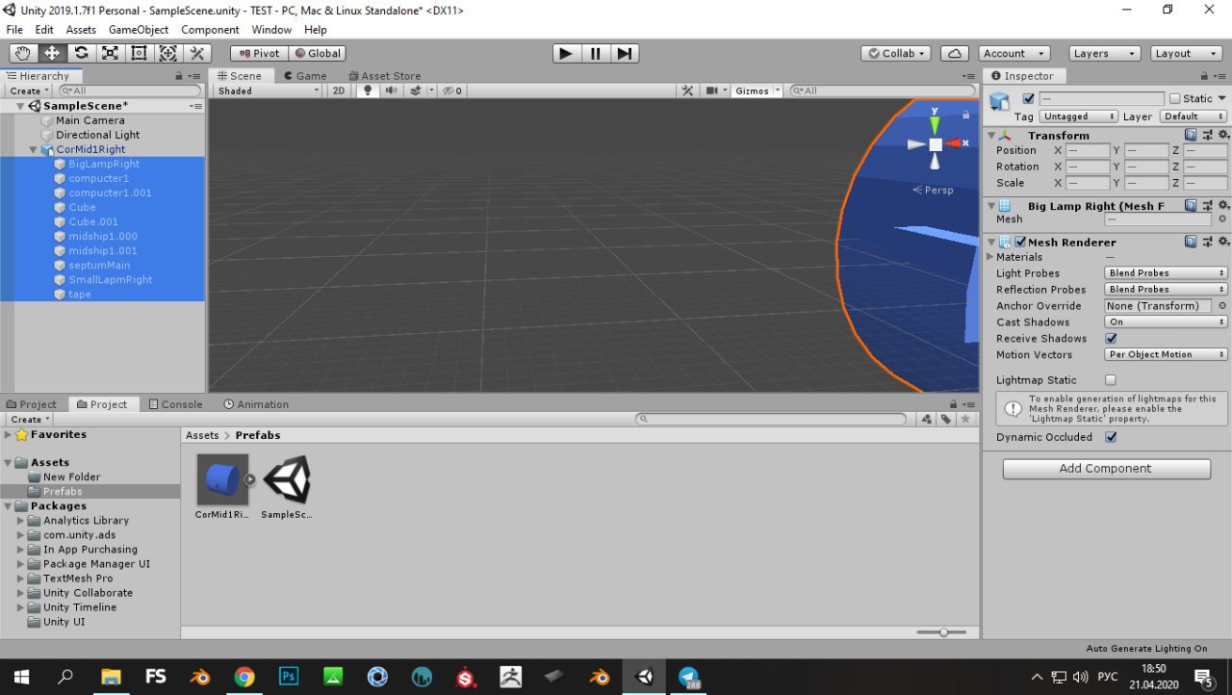Open the Project panel Create button
Screen dimensions: 1232x695
[x=29, y=420]
